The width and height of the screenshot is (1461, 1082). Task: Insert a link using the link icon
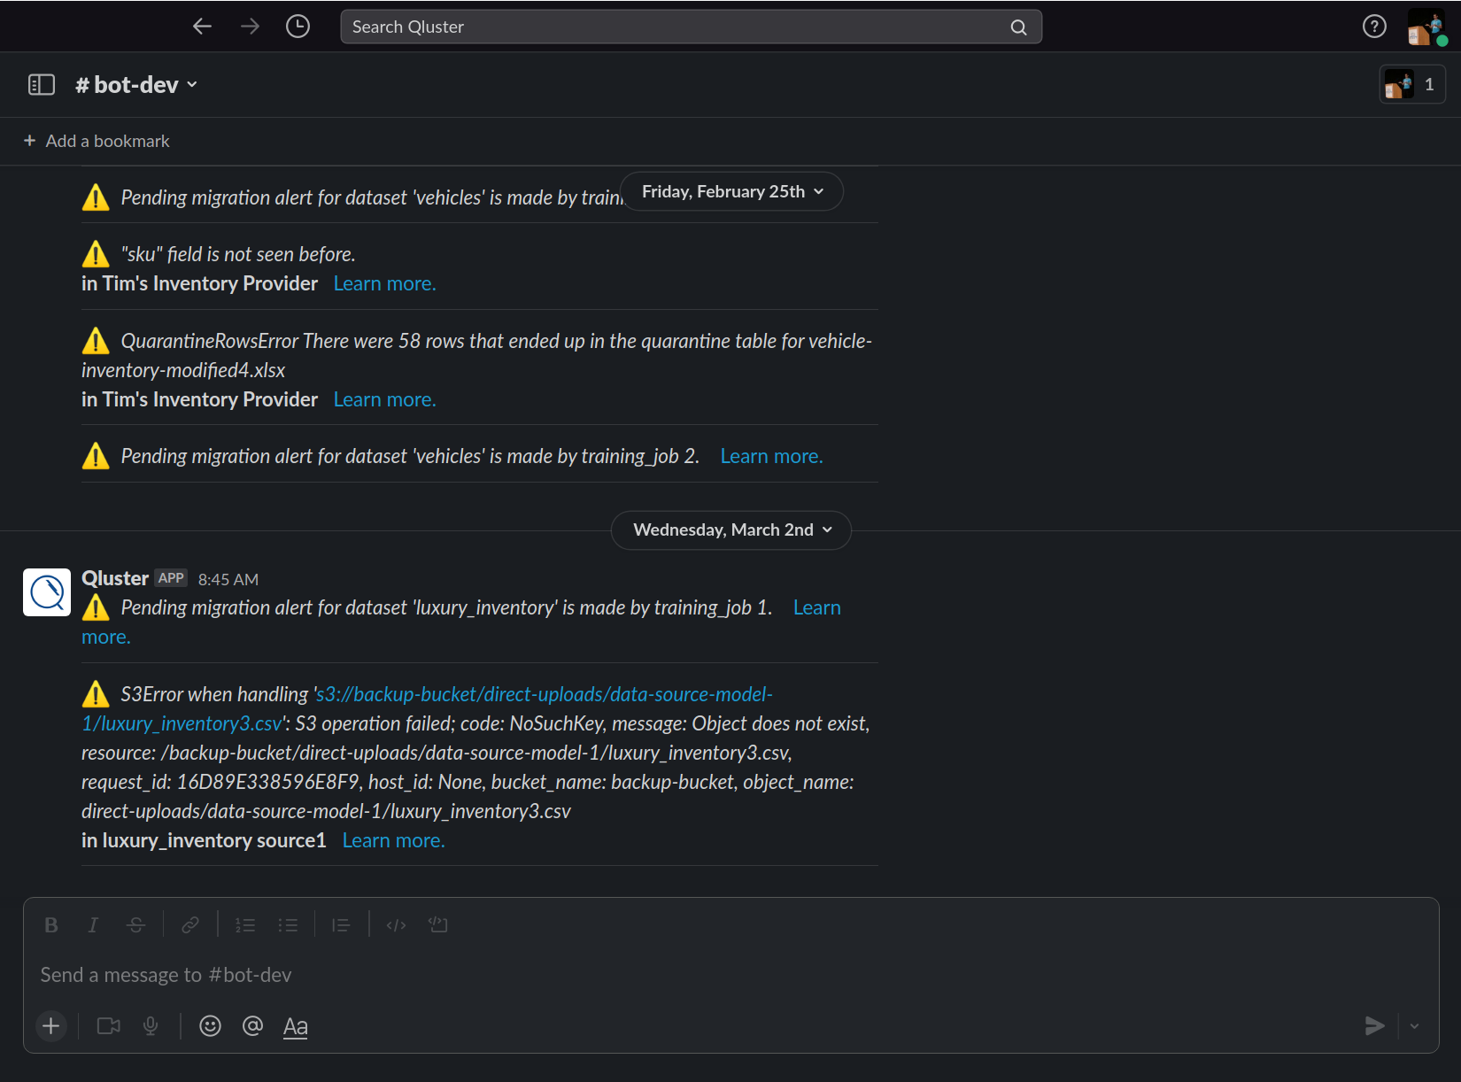point(190,925)
